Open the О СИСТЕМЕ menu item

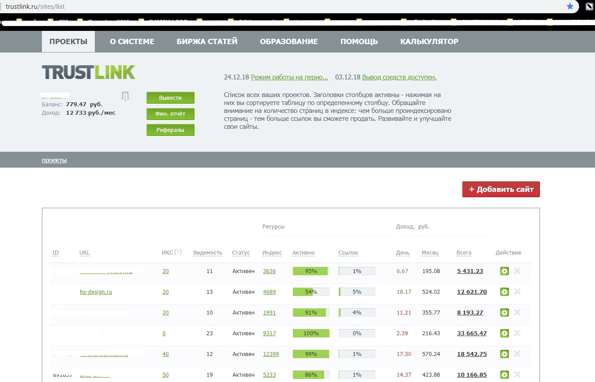[x=132, y=41]
